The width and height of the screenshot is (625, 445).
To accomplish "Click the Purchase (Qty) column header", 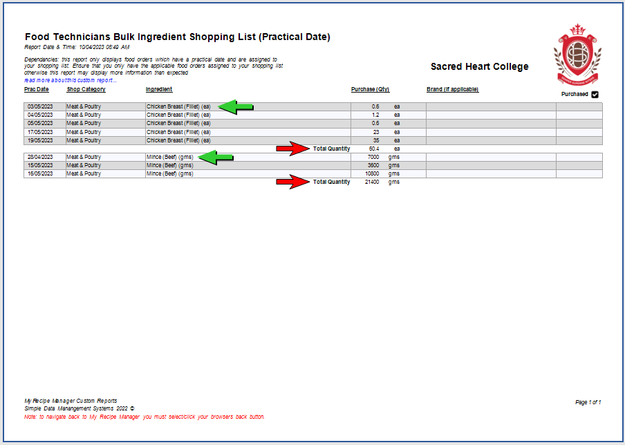I will click(370, 90).
